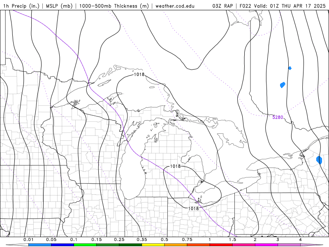Click the 0.25 legend value

(x=119, y=240)
